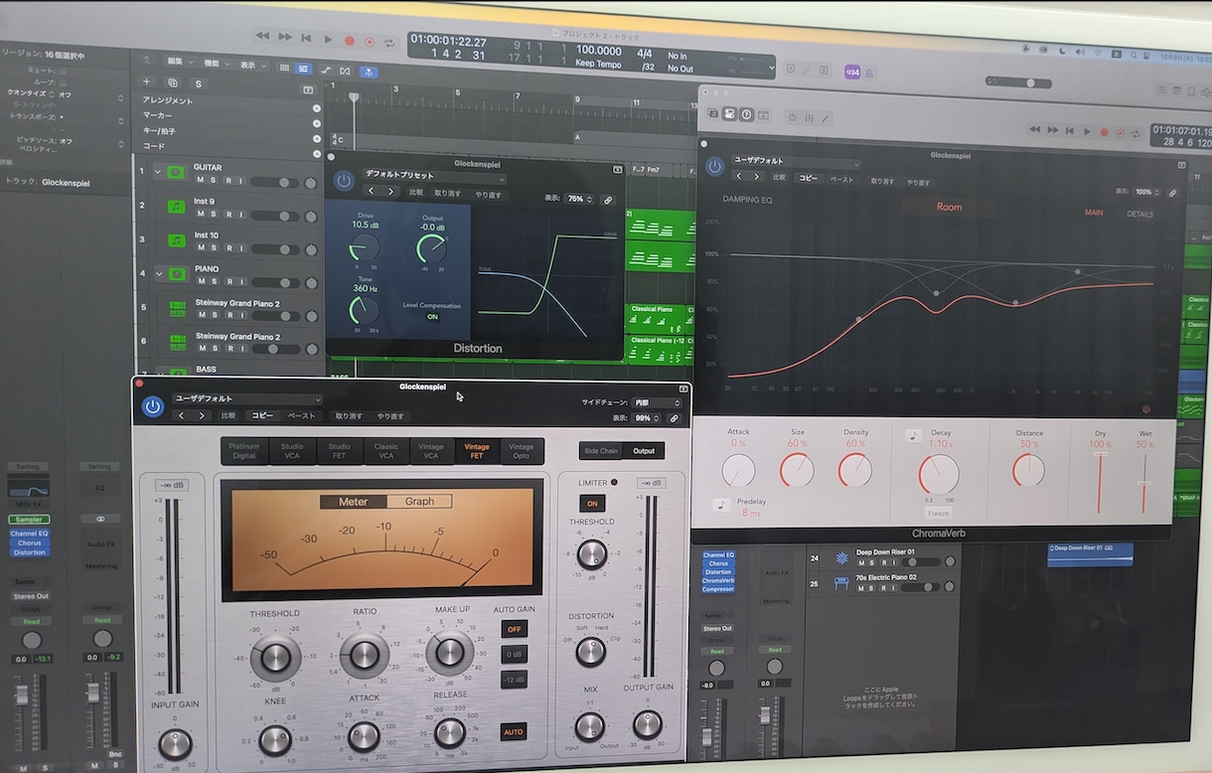Open ChromaVerb Room type selector
The image size is (1212, 773).
tap(950, 208)
